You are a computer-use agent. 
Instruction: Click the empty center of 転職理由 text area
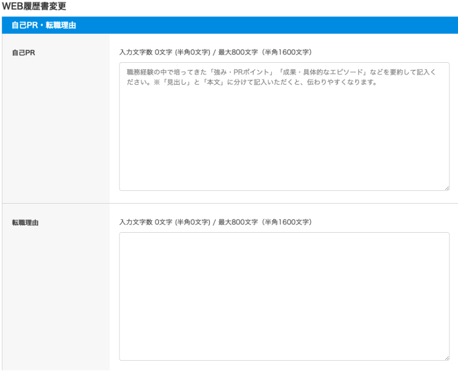click(284, 296)
